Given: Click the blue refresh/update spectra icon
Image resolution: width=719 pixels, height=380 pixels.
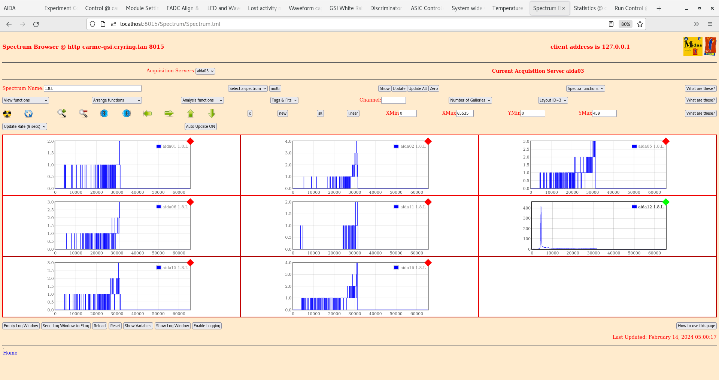Looking at the screenshot, I should [28, 113].
